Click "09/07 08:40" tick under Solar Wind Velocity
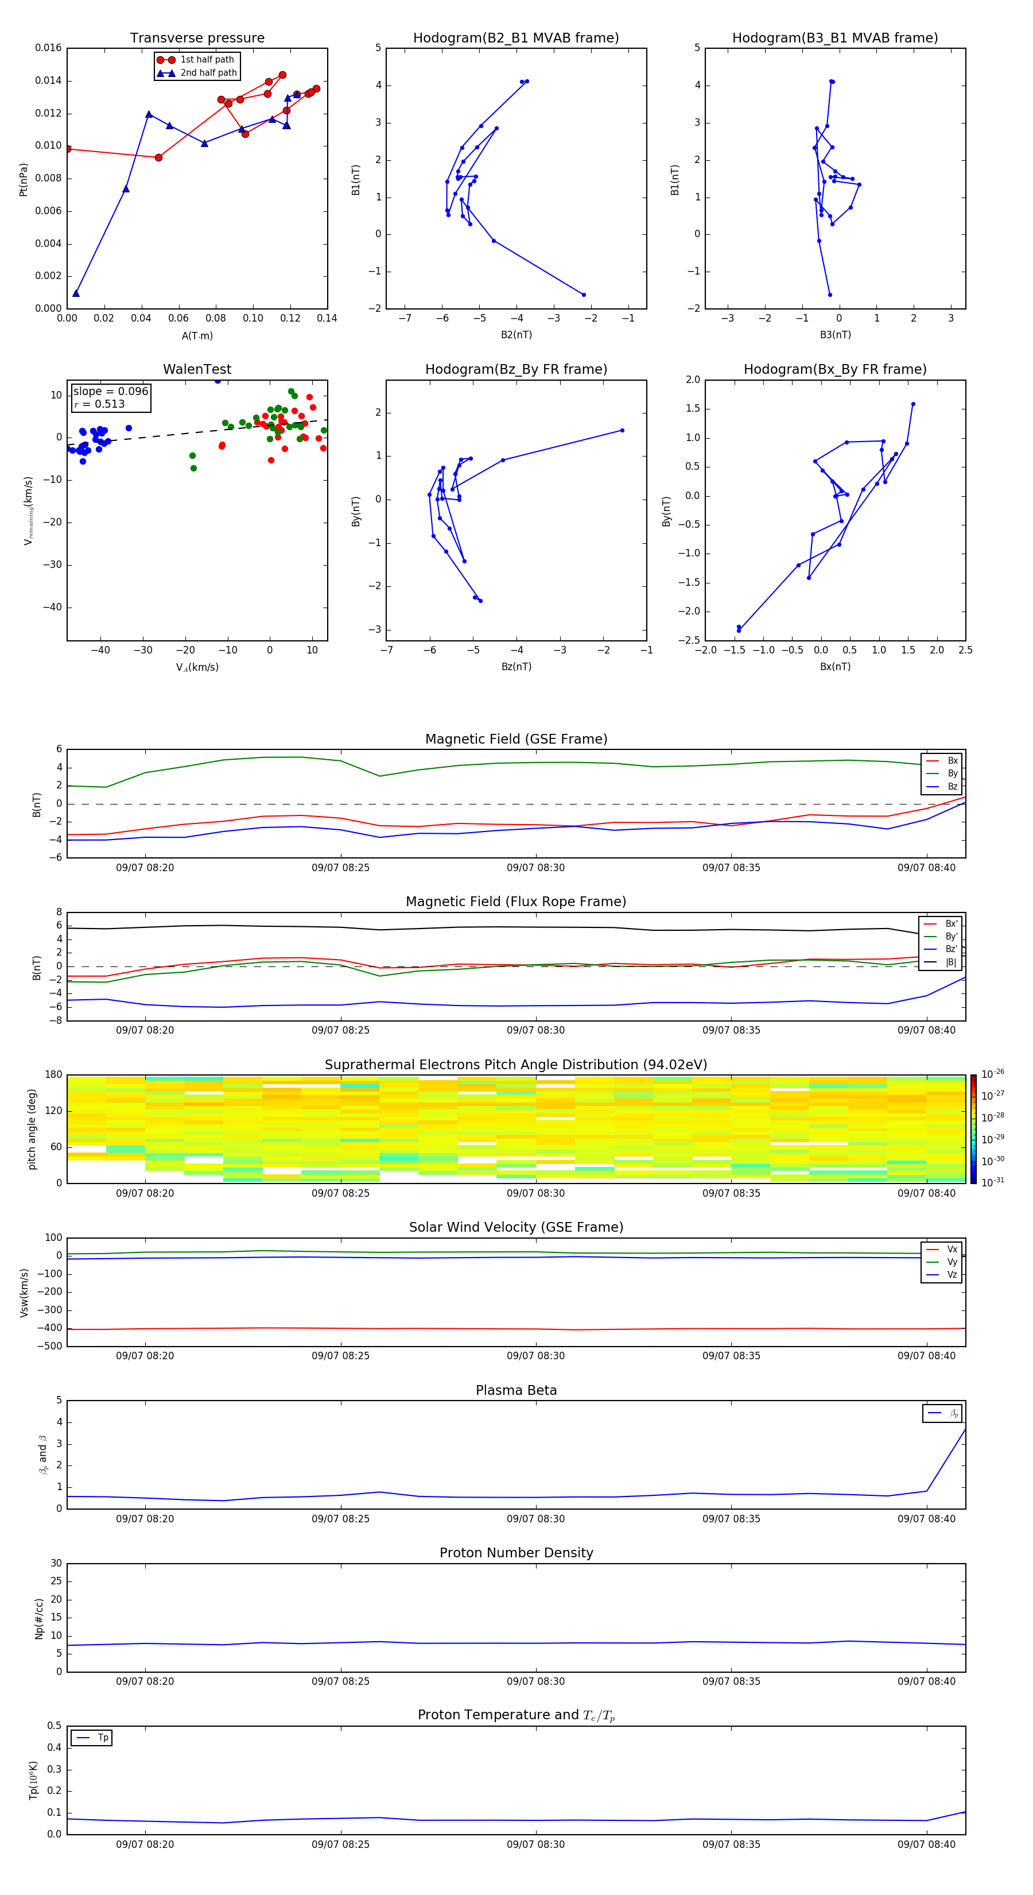The width and height of the screenshot is (1033, 1895). (926, 1356)
